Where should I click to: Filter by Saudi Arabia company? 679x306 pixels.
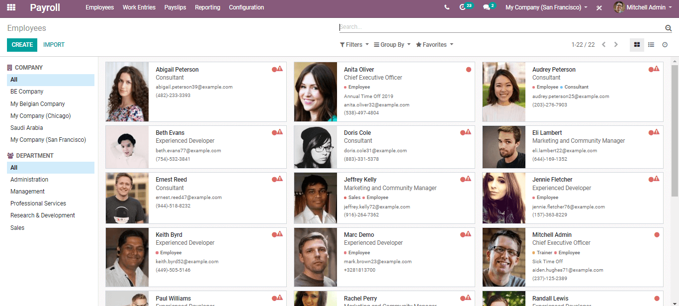tap(51, 128)
